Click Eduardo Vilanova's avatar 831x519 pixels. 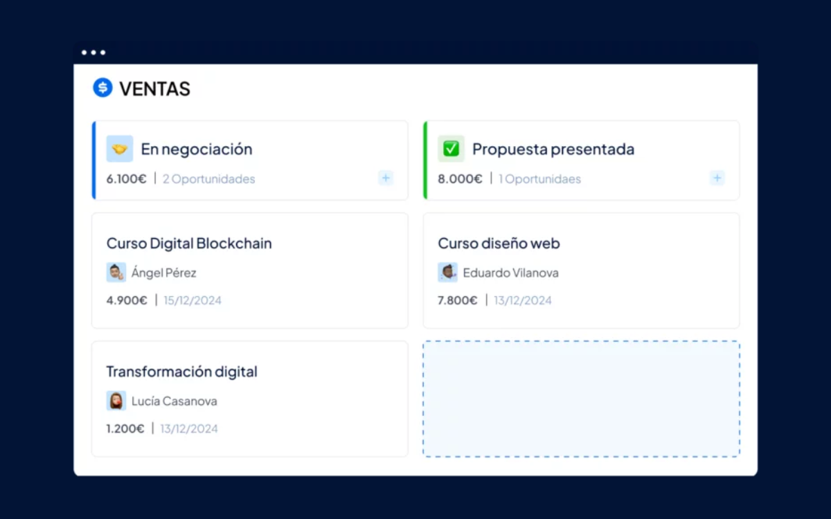447,273
